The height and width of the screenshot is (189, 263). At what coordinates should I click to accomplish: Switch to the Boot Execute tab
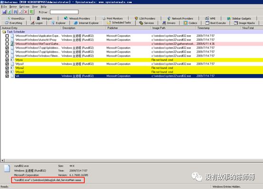[216, 23]
